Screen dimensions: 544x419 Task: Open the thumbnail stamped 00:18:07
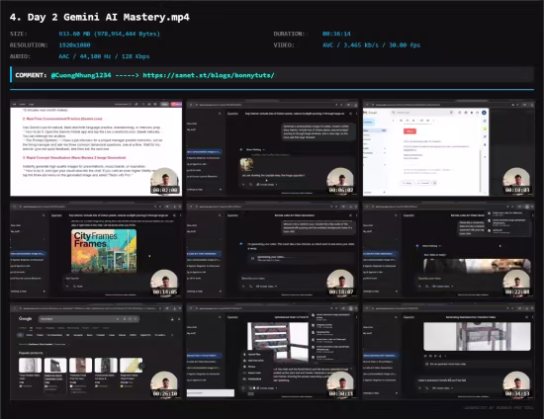tap(272, 250)
